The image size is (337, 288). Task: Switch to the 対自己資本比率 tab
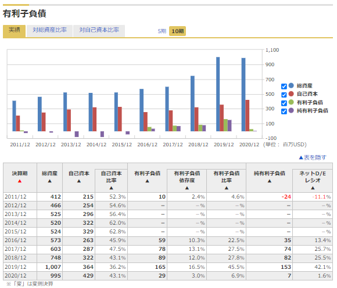(99, 31)
